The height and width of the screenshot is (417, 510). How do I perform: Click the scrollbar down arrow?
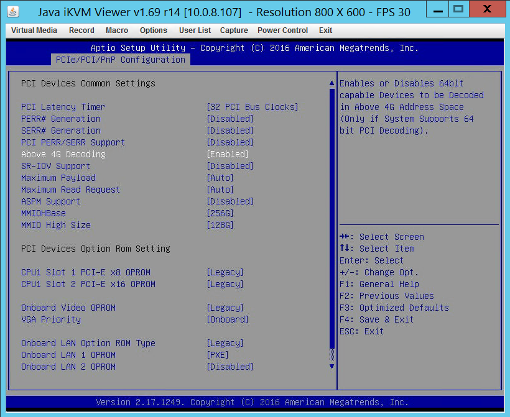click(331, 366)
